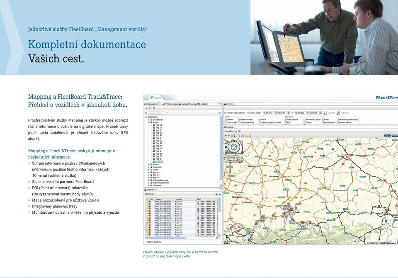This screenshot has width=398, height=278.
Task: Click the print icon in the Události header
Action: tap(220, 194)
